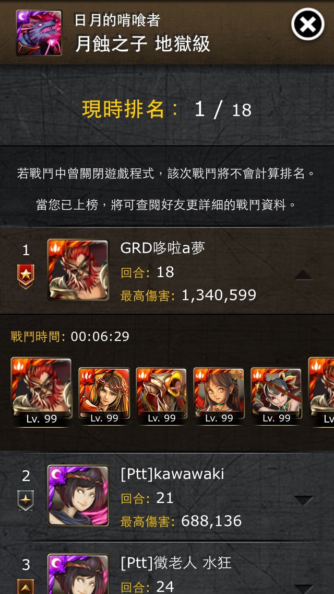Tap the purple dragon boss icon in the header

[39, 33]
